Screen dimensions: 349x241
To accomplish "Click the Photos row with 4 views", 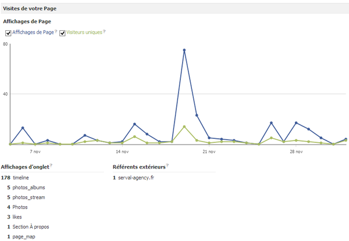I will coord(17,207).
